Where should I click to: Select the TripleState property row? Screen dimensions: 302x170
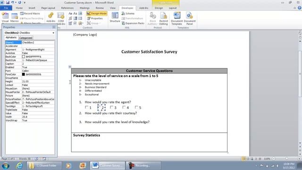point(30,110)
